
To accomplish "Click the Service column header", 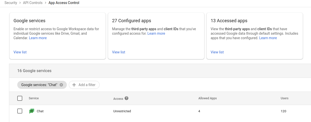I will [34, 98].
